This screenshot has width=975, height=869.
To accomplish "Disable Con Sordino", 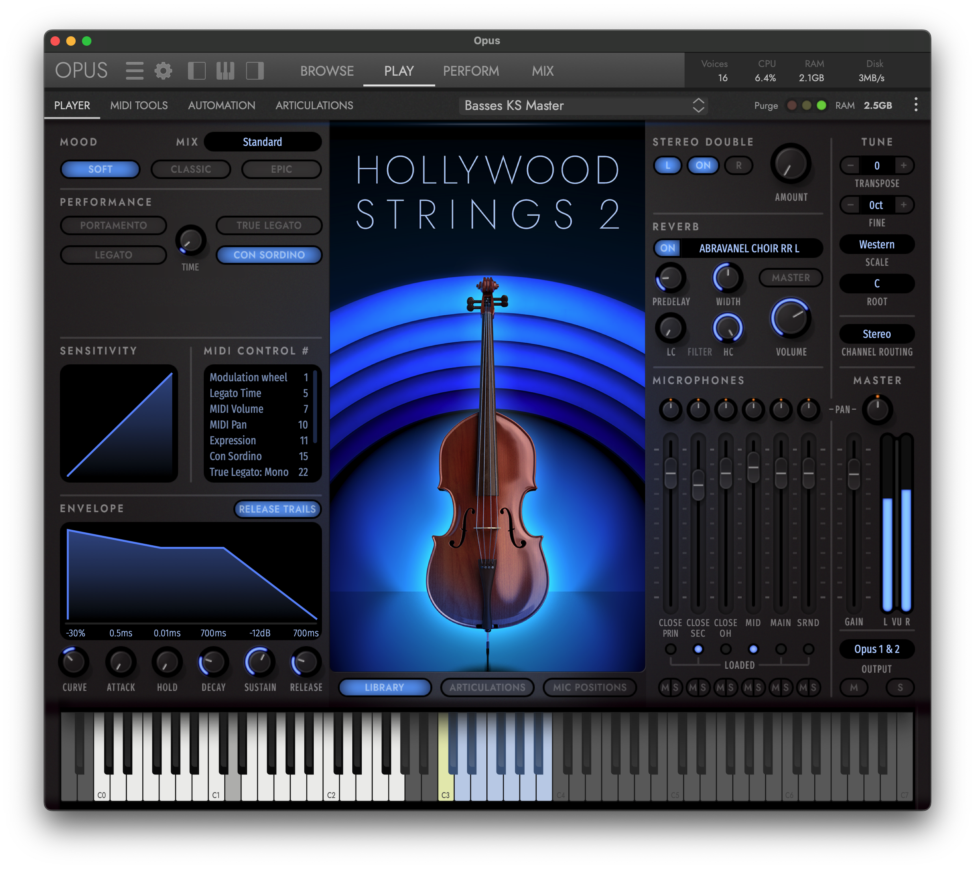I will pyautogui.click(x=269, y=255).
